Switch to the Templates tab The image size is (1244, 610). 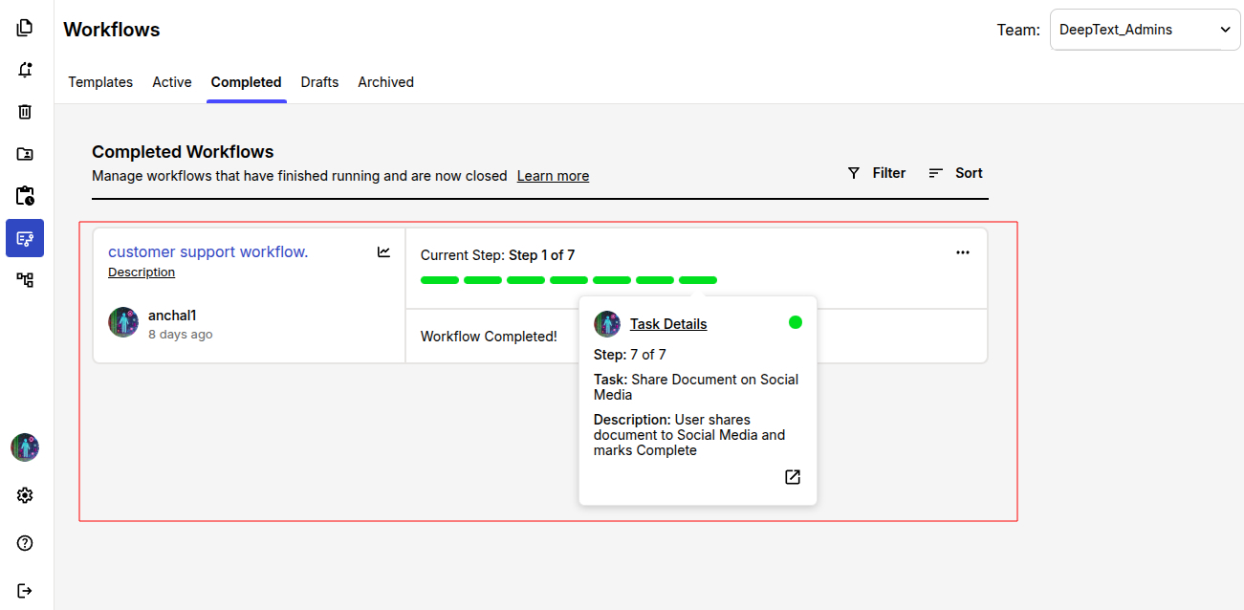pyautogui.click(x=100, y=82)
